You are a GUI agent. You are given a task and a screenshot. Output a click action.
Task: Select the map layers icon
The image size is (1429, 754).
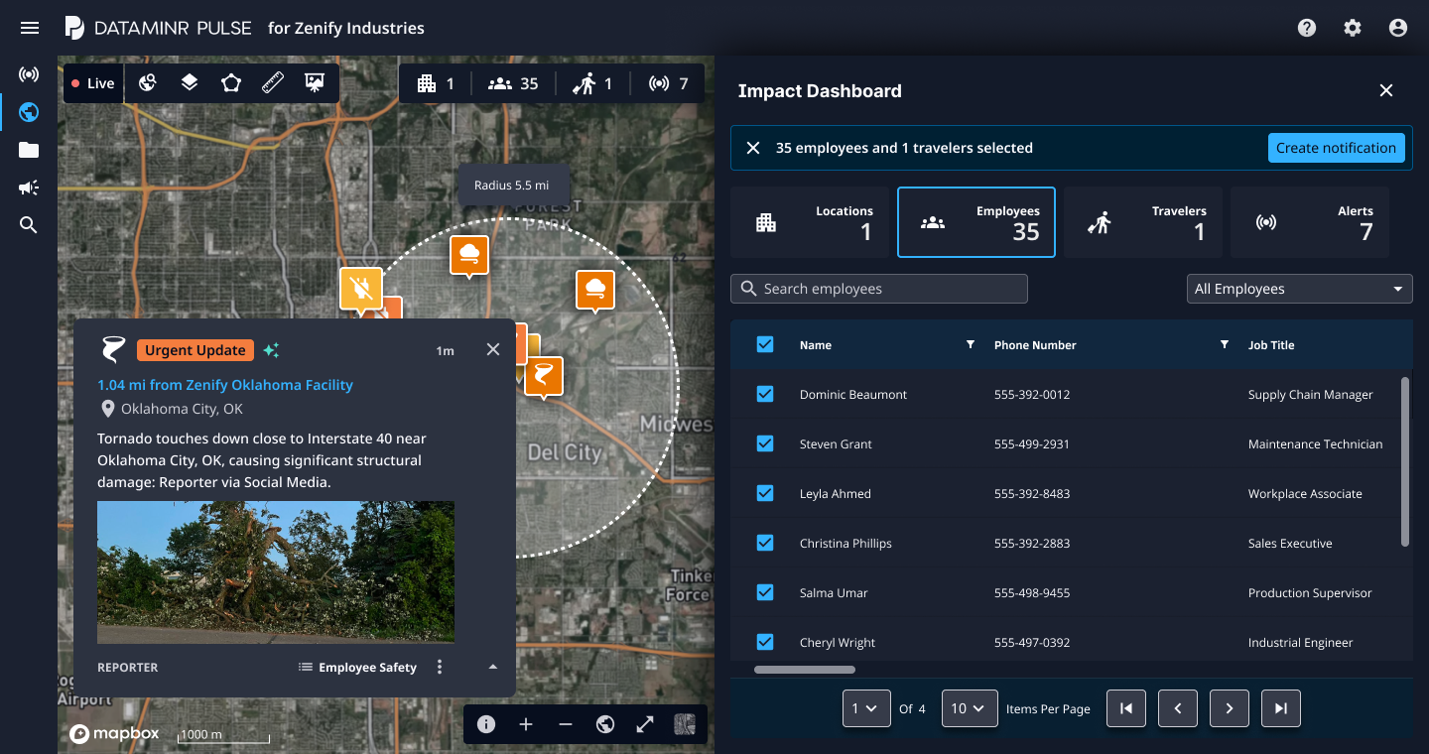[x=190, y=83]
